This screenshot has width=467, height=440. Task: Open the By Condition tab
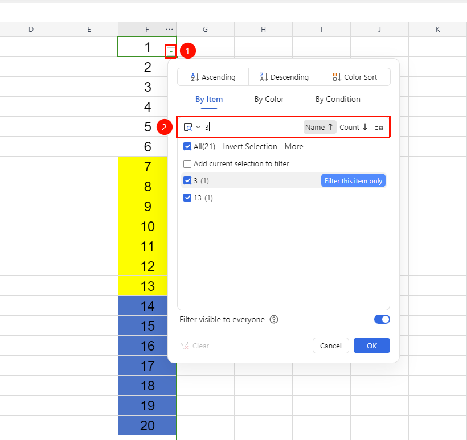click(338, 100)
